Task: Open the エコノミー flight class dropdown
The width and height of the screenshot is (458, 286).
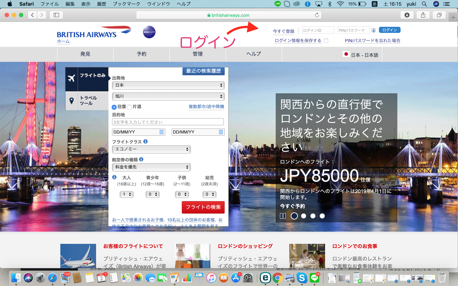Action: point(151,149)
